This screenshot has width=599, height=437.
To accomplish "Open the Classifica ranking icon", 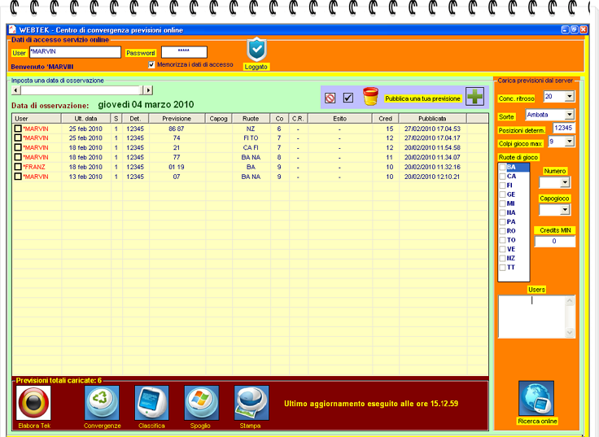I will pyautogui.click(x=151, y=403).
